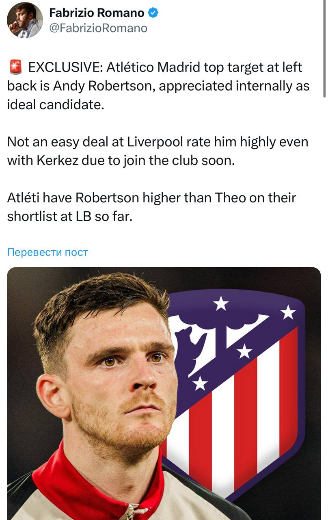Click the red siren emoji
Viewport: 328px width, 520px height.
[x=15, y=67]
